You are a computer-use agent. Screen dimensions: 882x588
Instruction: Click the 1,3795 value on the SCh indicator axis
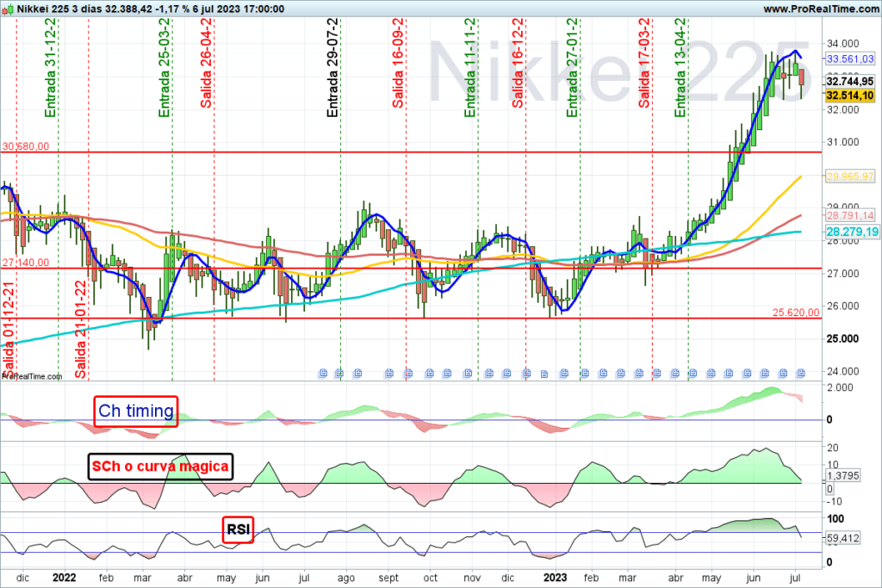tap(842, 475)
